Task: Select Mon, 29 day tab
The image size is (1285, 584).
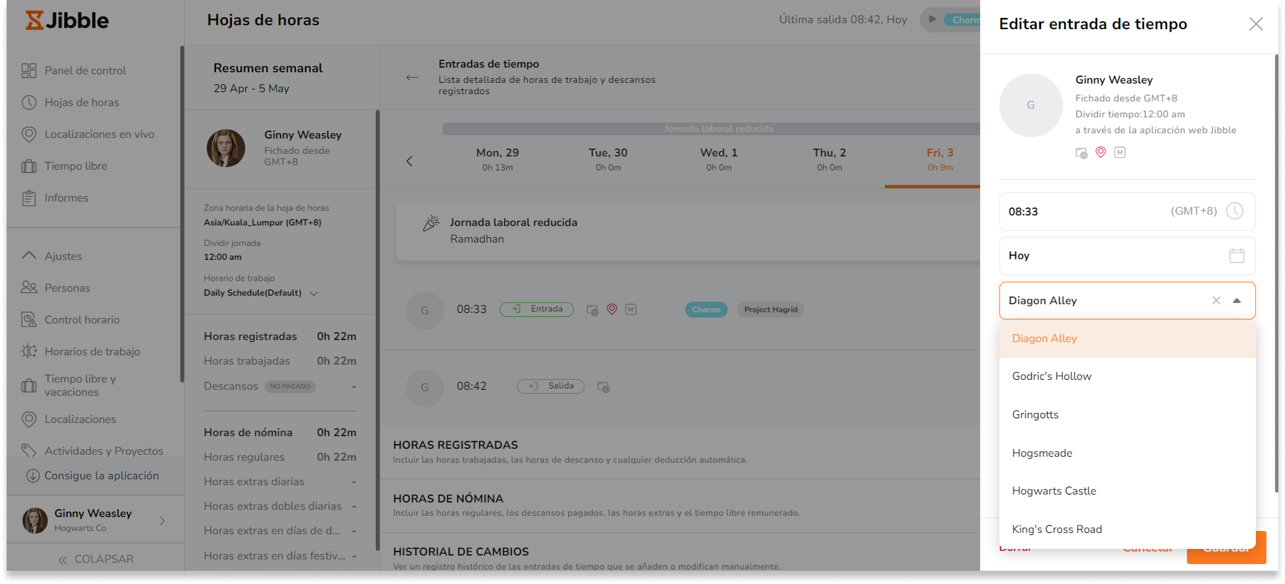Action: pos(497,160)
